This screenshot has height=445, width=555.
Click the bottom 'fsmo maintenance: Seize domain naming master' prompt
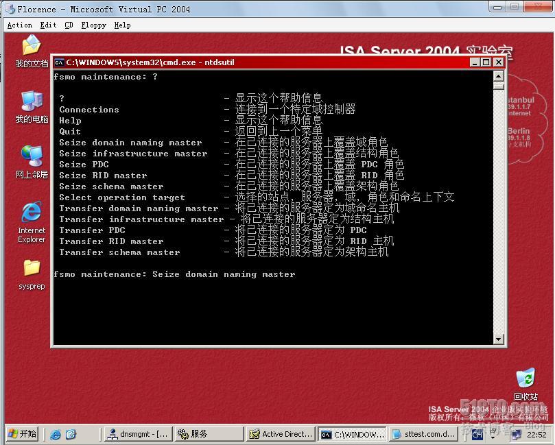click(x=174, y=274)
